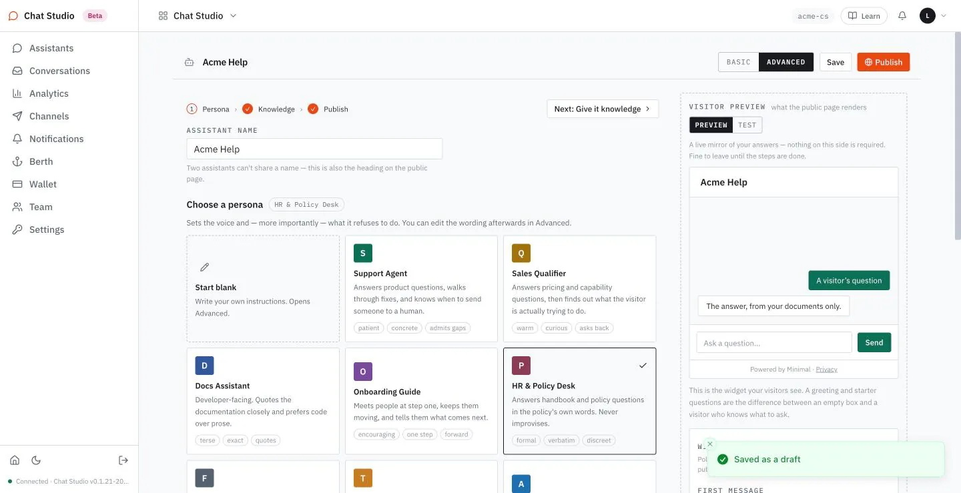Choose the Sales Qualifier persona

(579, 289)
